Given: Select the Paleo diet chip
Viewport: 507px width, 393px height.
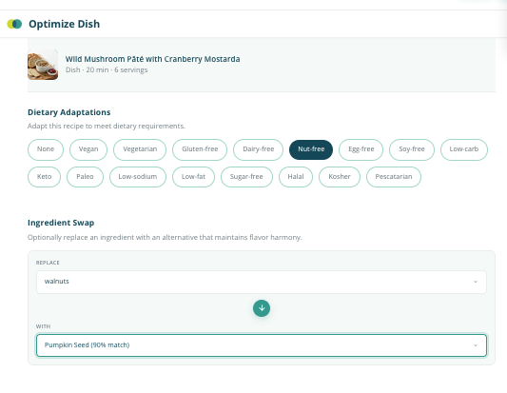Looking at the screenshot, I should [85, 177].
